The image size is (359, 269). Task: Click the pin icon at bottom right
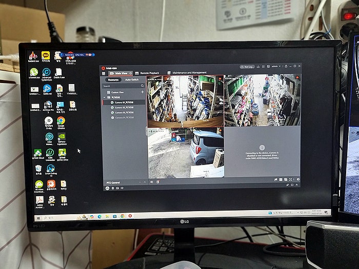click(x=287, y=185)
